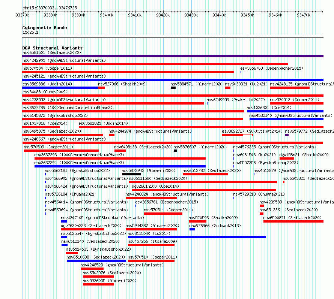
Task: Select dgv2630n223 (Sedlazeck2020) label
Action: [x=91, y=226]
